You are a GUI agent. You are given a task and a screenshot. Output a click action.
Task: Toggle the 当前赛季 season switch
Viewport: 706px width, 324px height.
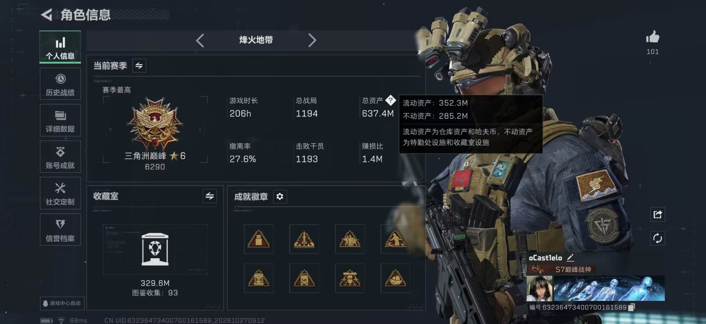(139, 66)
